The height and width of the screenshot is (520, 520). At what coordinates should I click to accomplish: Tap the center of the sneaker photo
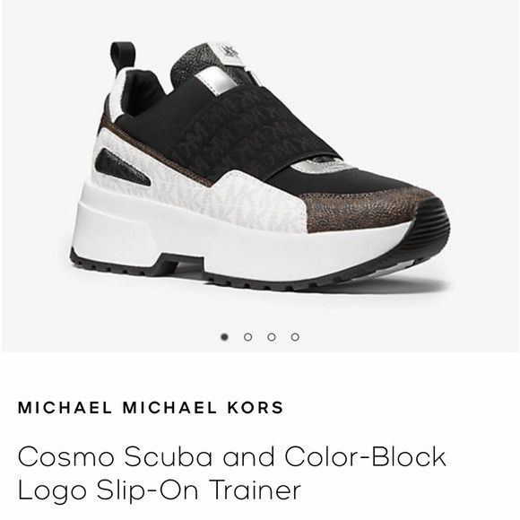tap(260, 166)
